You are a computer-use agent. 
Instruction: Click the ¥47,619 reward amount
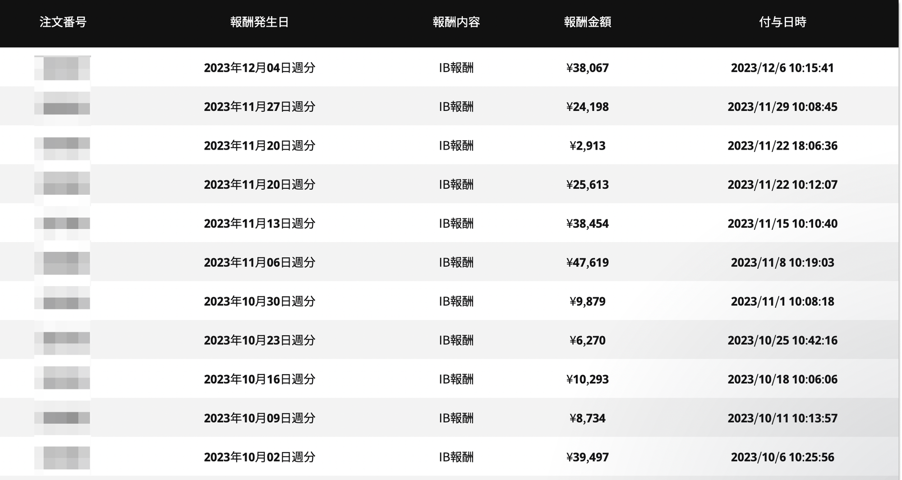pos(587,262)
